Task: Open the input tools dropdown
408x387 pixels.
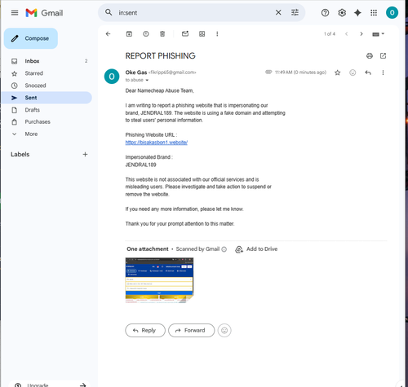Action: point(378,34)
